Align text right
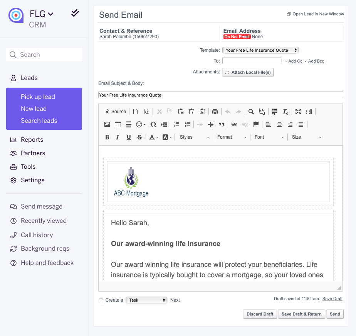Screen dimensions: 356x336 pyautogui.click(x=290, y=124)
